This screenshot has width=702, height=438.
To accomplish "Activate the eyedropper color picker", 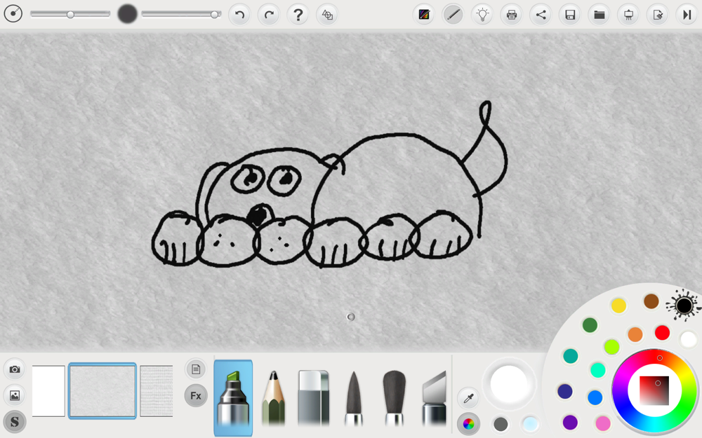I will [x=468, y=399].
